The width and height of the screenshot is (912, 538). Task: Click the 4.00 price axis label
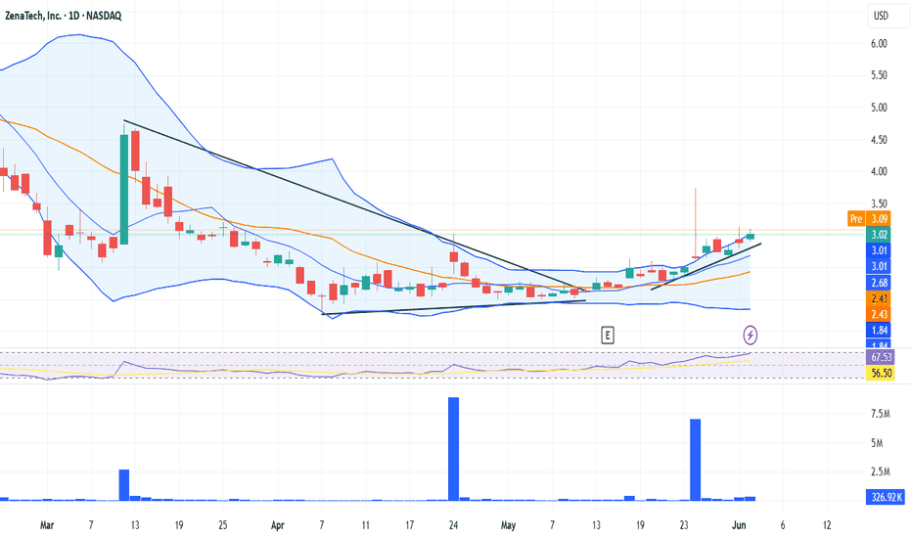[x=879, y=171]
